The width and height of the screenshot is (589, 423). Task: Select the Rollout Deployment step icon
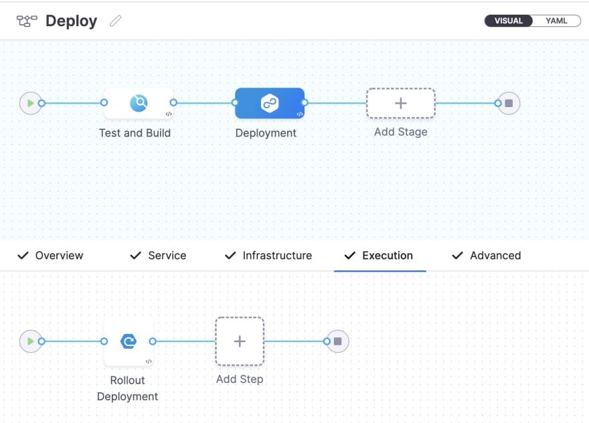point(129,341)
